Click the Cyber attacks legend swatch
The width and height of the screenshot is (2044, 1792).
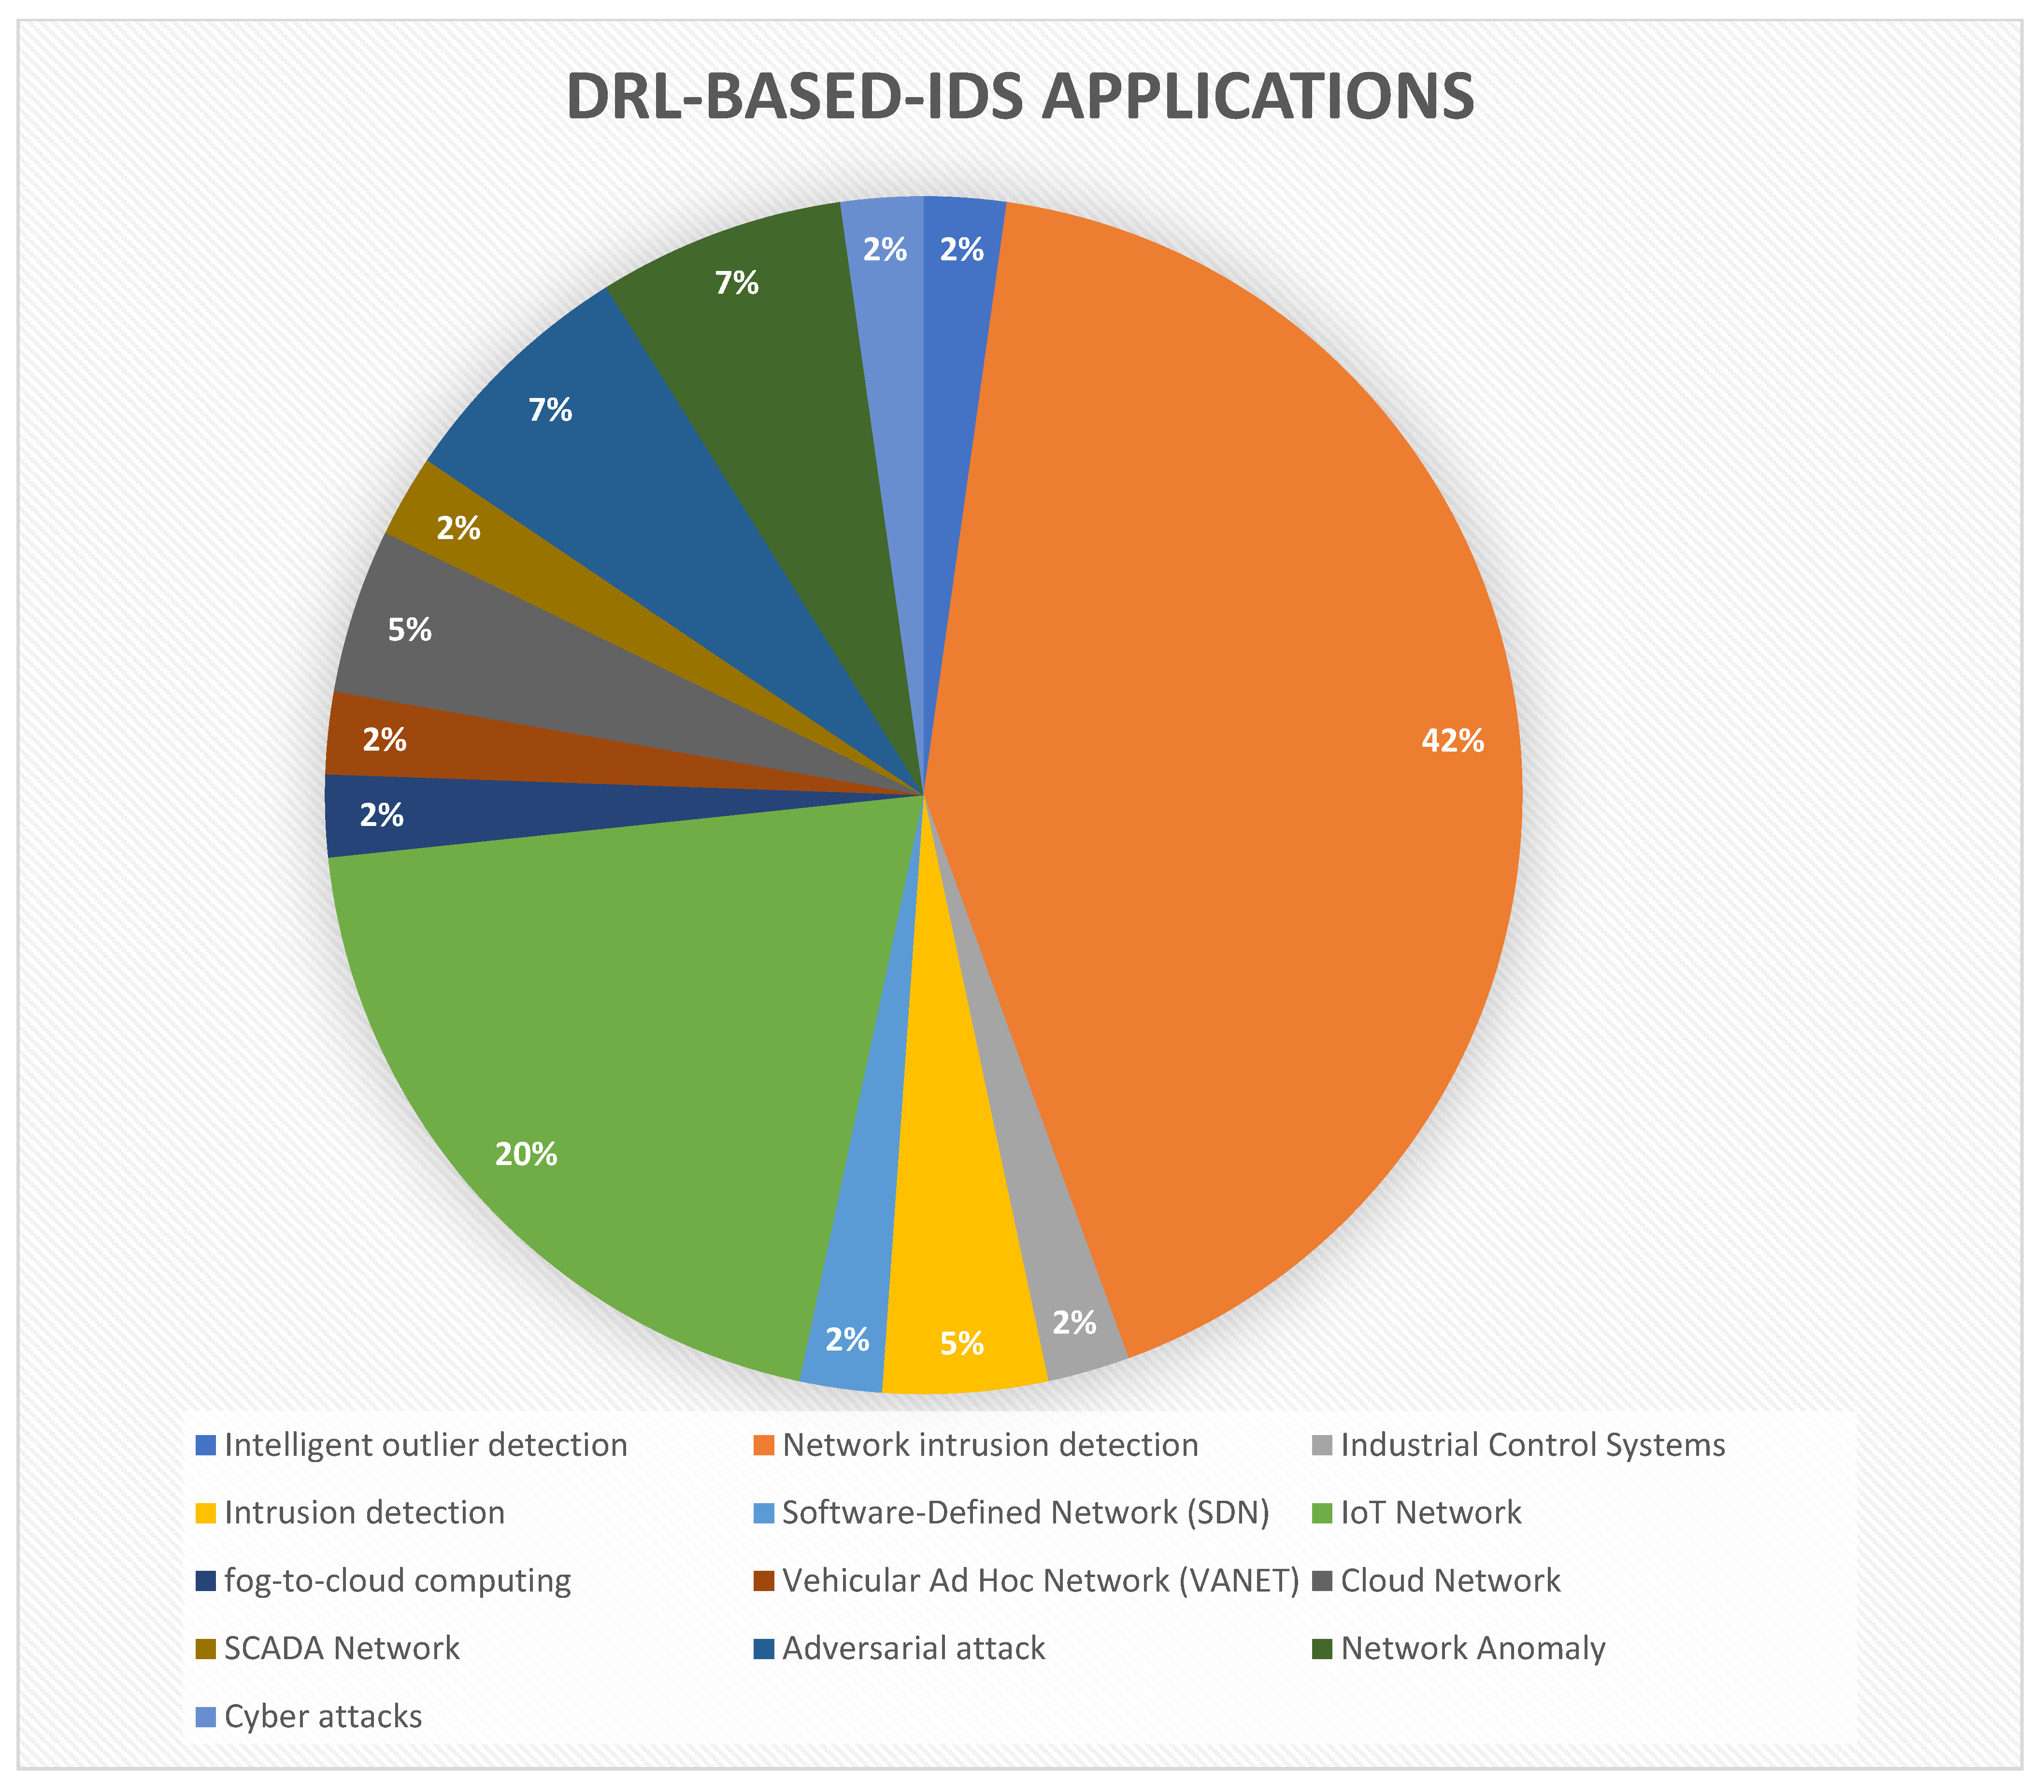[x=206, y=1717]
